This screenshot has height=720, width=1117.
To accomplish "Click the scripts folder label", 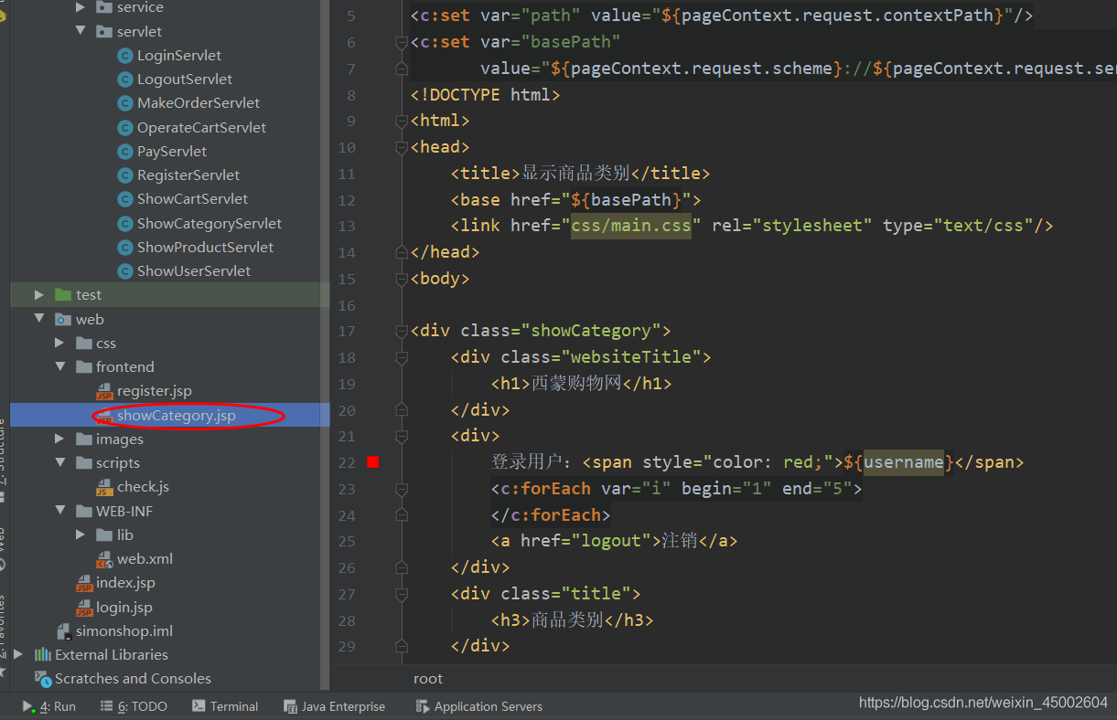I will pyautogui.click(x=118, y=463).
